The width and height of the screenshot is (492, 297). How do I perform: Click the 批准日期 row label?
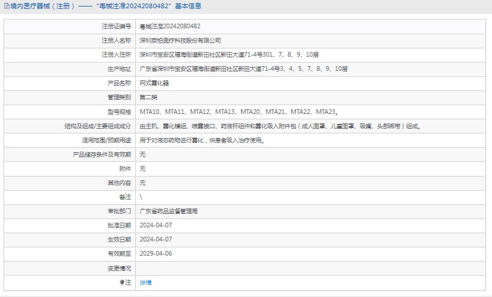tap(119, 225)
